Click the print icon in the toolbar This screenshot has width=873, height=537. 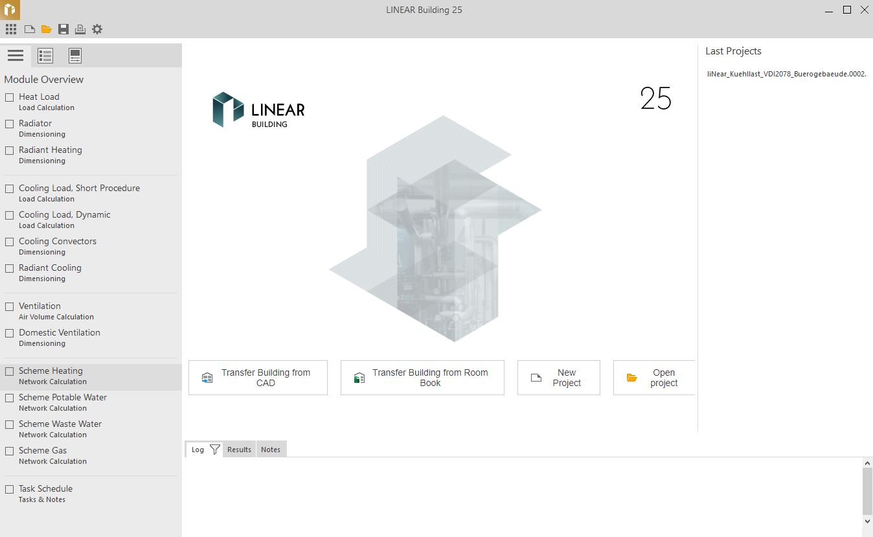[x=80, y=29]
